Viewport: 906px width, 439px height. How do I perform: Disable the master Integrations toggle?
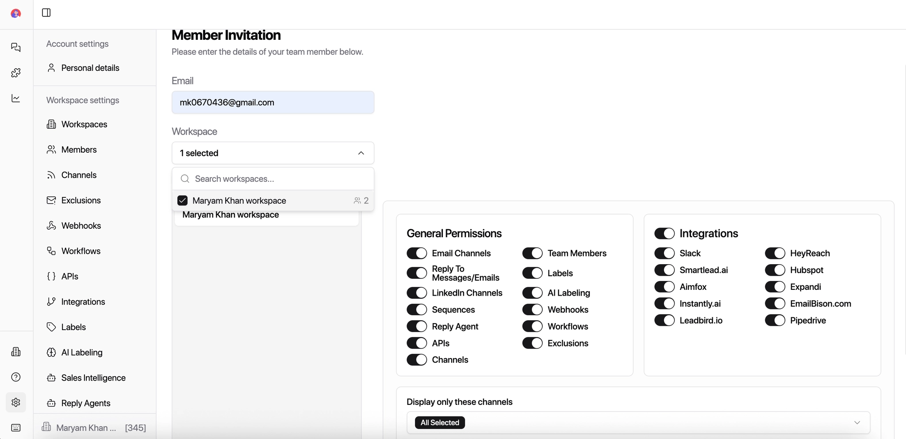pos(665,233)
